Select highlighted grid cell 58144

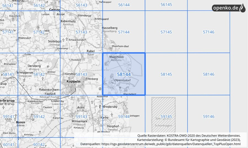124,74
